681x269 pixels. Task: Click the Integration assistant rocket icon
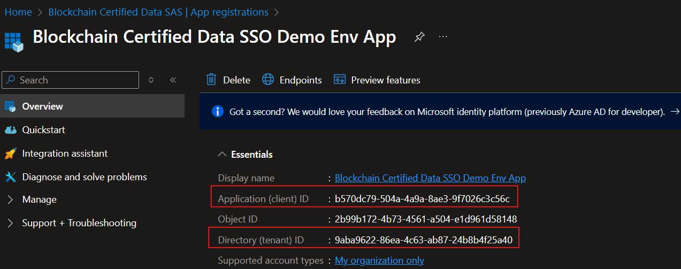point(11,153)
